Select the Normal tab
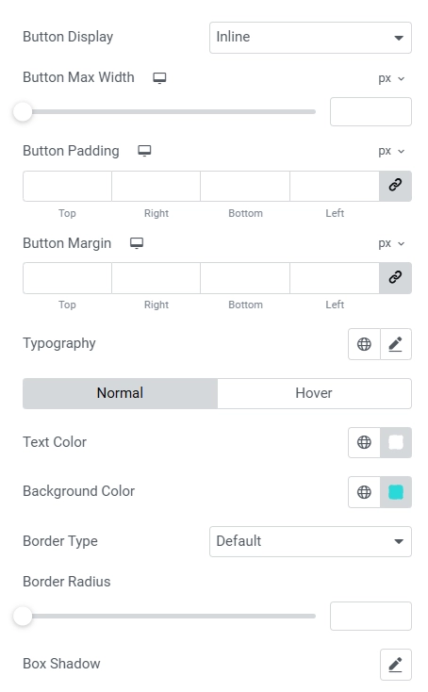This screenshot has width=428, height=692. click(x=120, y=393)
